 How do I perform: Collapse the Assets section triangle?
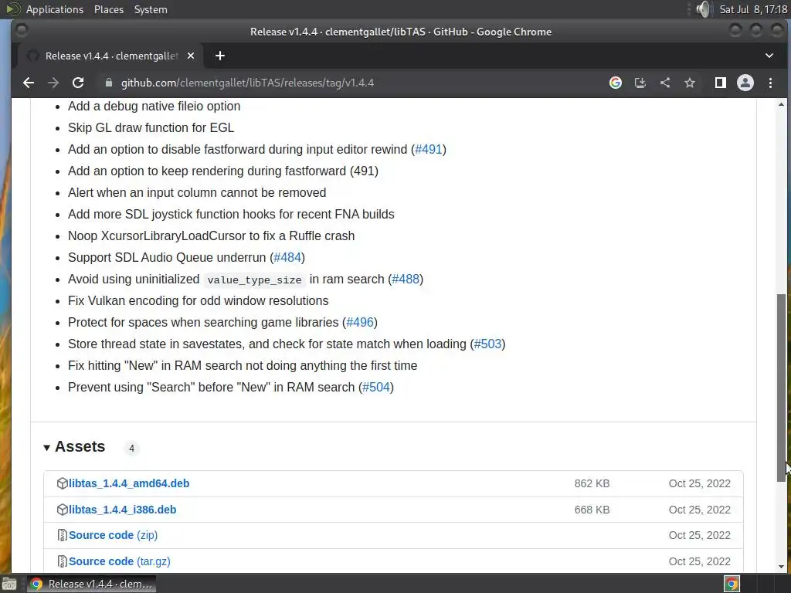tap(46, 448)
